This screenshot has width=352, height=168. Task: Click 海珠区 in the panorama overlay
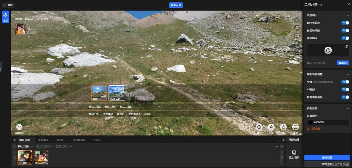121,114
